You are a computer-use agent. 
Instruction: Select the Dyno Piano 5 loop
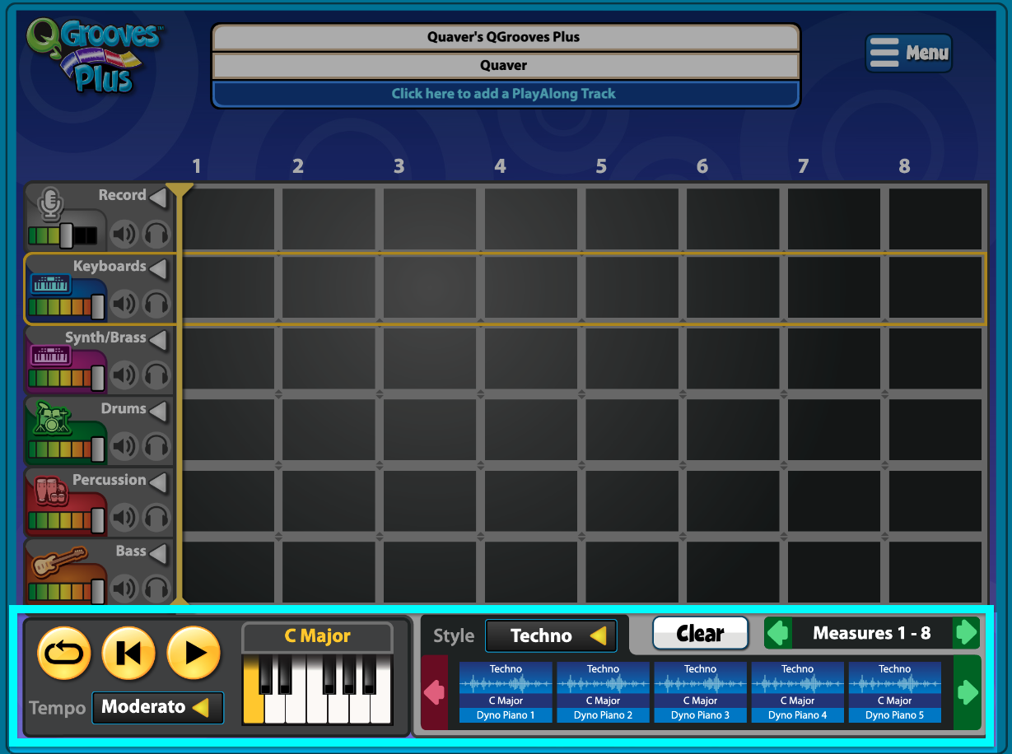pyautogui.click(x=894, y=692)
